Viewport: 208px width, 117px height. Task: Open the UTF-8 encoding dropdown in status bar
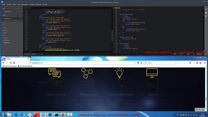(x=181, y=54)
